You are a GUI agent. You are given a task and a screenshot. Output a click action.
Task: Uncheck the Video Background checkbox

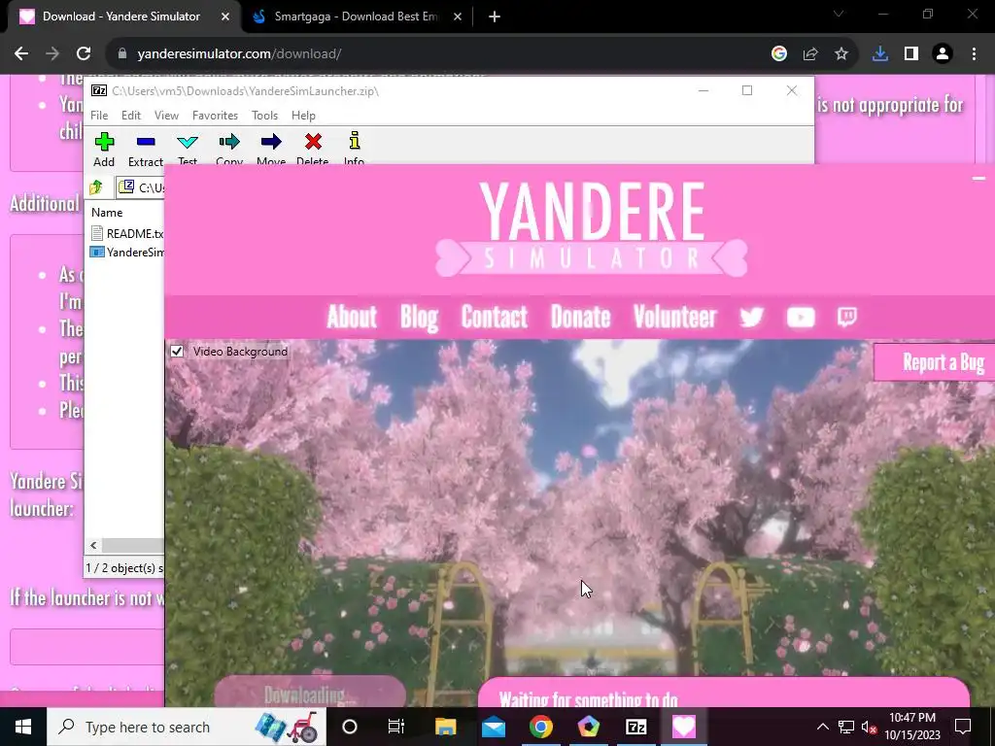[177, 351]
